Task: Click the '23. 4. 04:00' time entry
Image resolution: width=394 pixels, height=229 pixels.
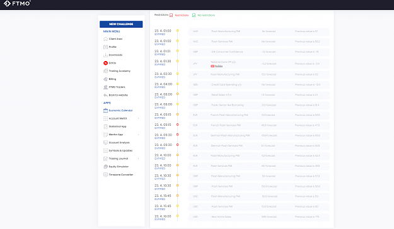Action: coord(163,84)
